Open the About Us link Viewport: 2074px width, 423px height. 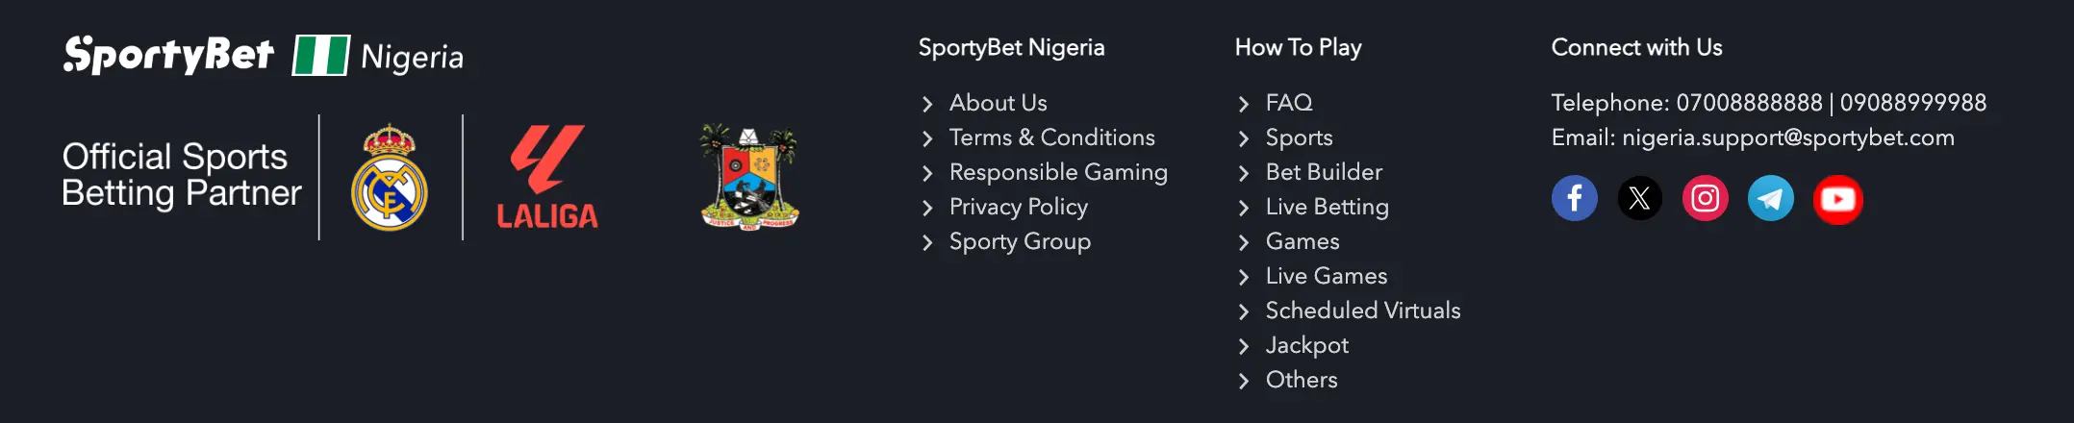998,103
